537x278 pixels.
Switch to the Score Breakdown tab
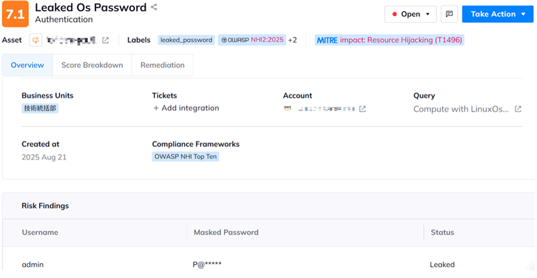pos(92,65)
